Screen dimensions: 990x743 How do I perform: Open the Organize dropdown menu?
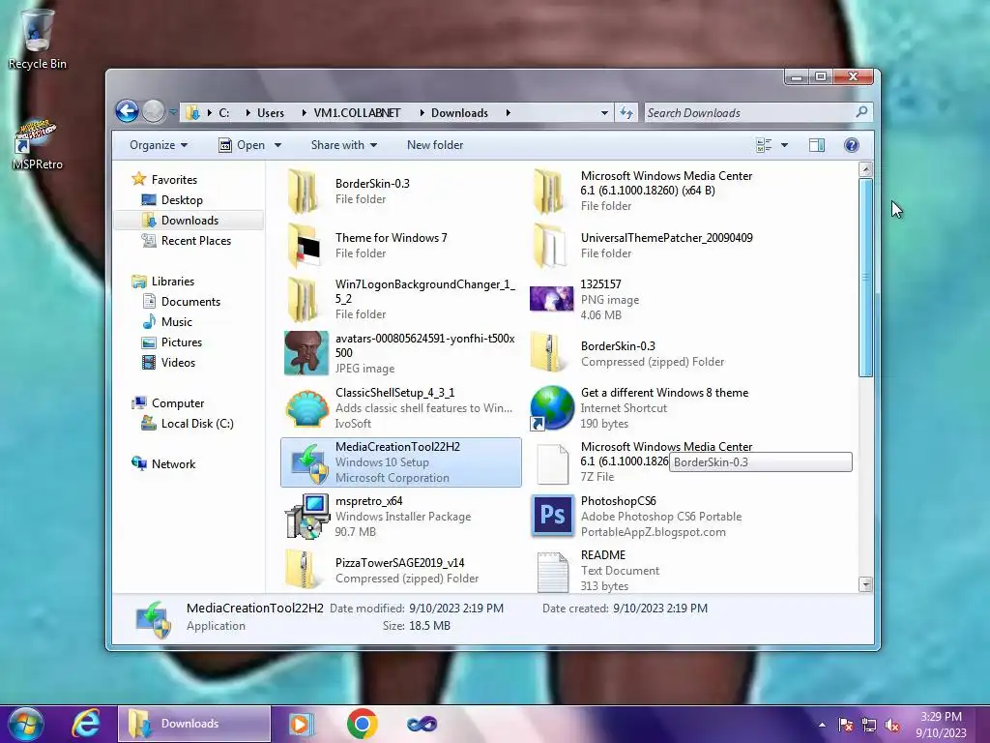(x=159, y=145)
